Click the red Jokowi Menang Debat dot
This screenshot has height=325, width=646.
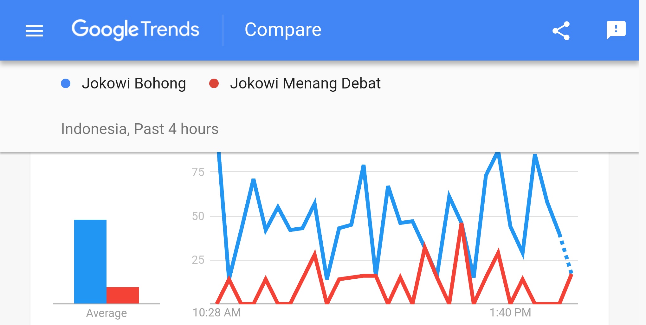coord(214,83)
